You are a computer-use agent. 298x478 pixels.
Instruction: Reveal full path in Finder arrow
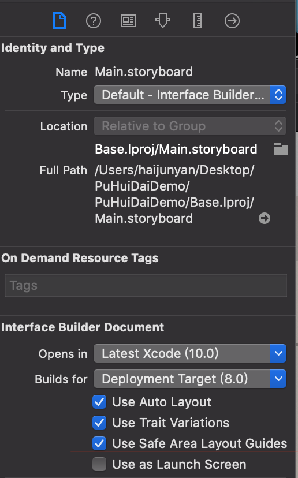pos(265,218)
